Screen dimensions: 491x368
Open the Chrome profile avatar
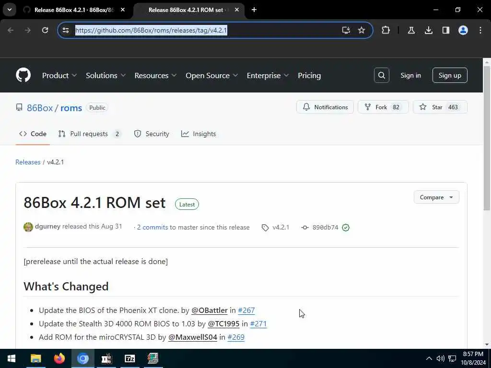(463, 30)
